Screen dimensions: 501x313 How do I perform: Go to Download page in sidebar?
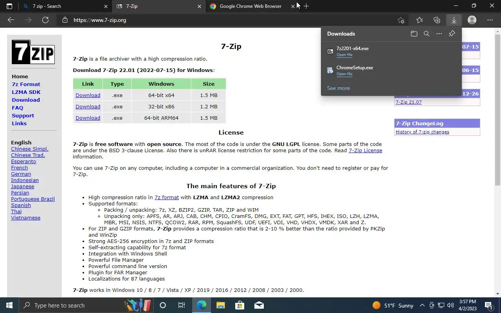pos(26,100)
